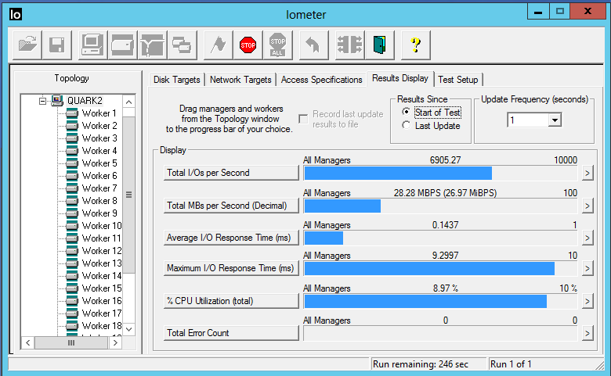Click topology scroll down arrow
Screen dimensions: 611x376
click(x=129, y=329)
